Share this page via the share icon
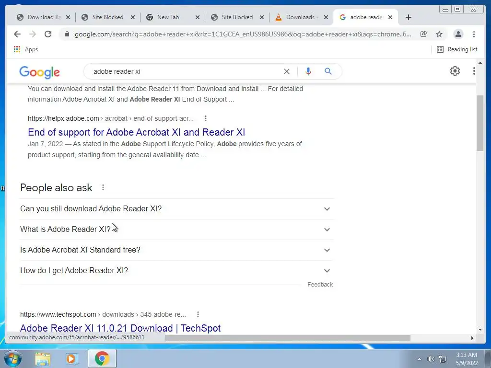 424,34
